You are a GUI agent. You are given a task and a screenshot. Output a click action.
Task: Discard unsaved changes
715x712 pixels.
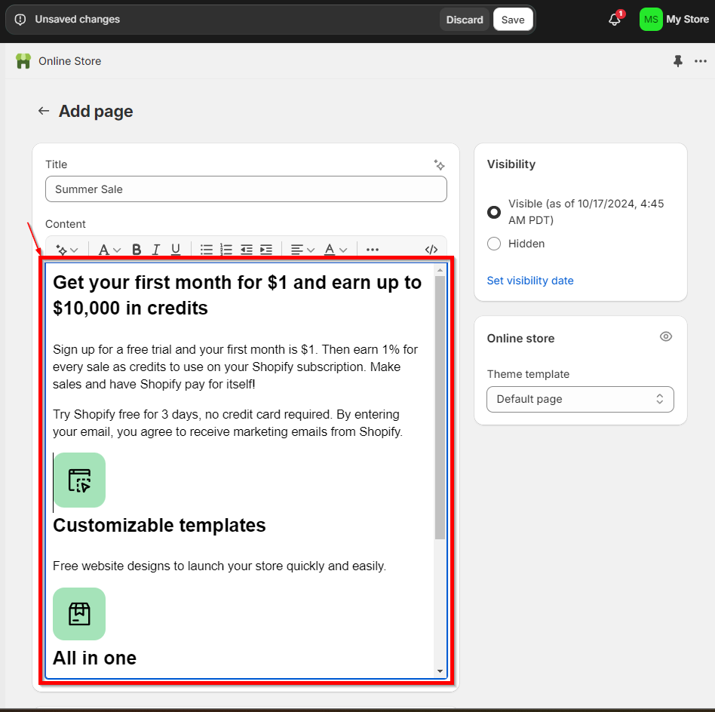[x=464, y=20]
